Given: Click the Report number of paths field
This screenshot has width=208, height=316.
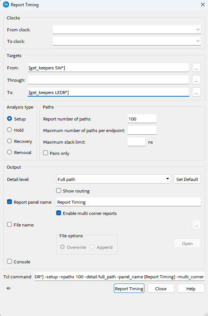Looking at the screenshot, I should 142,119.
